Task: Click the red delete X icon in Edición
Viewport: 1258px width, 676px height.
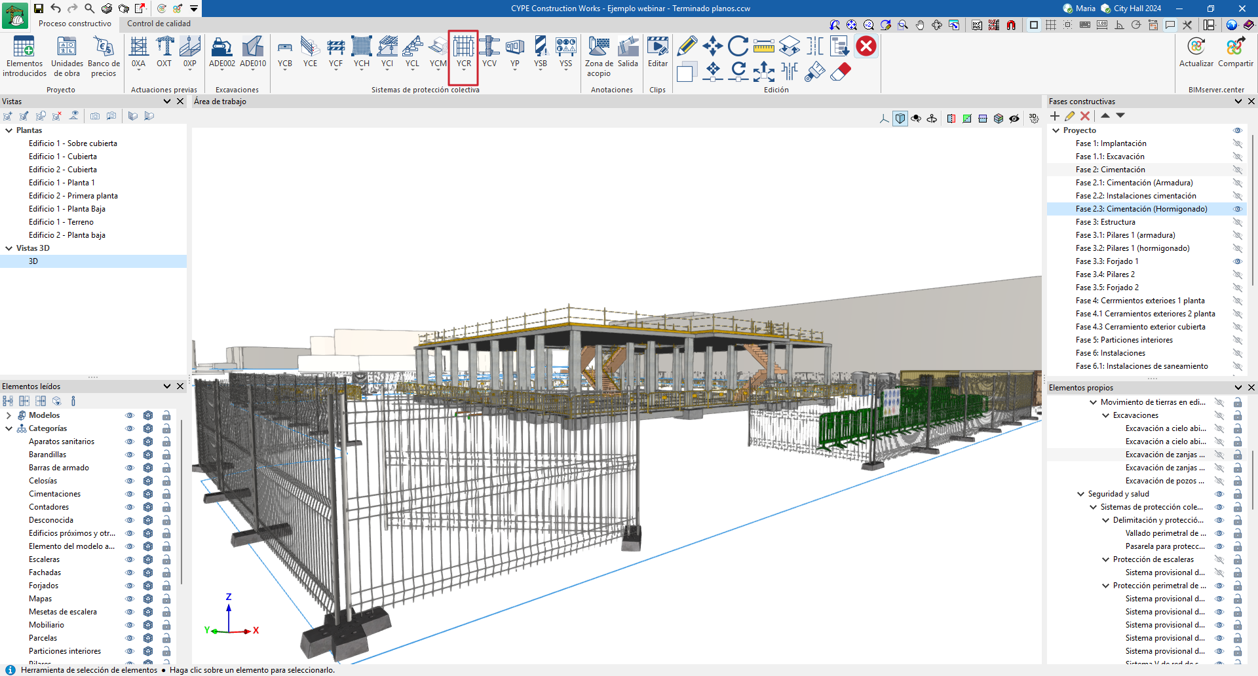Action: [x=866, y=46]
